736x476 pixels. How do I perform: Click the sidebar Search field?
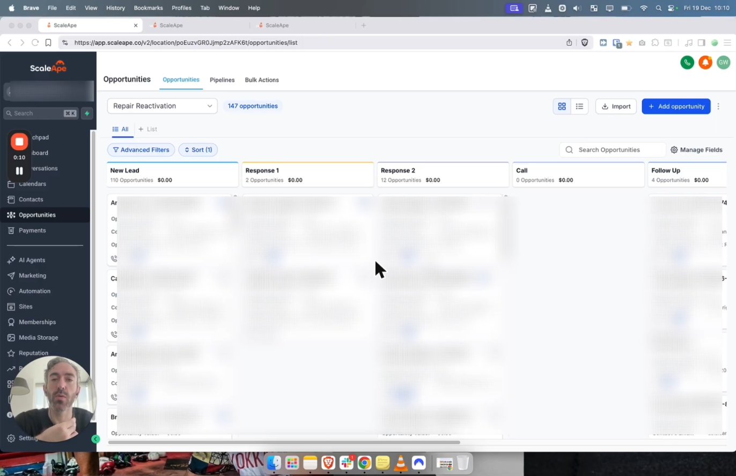(40, 113)
